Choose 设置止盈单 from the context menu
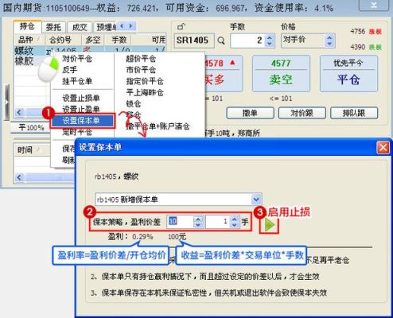The image size is (393, 318). [x=81, y=109]
